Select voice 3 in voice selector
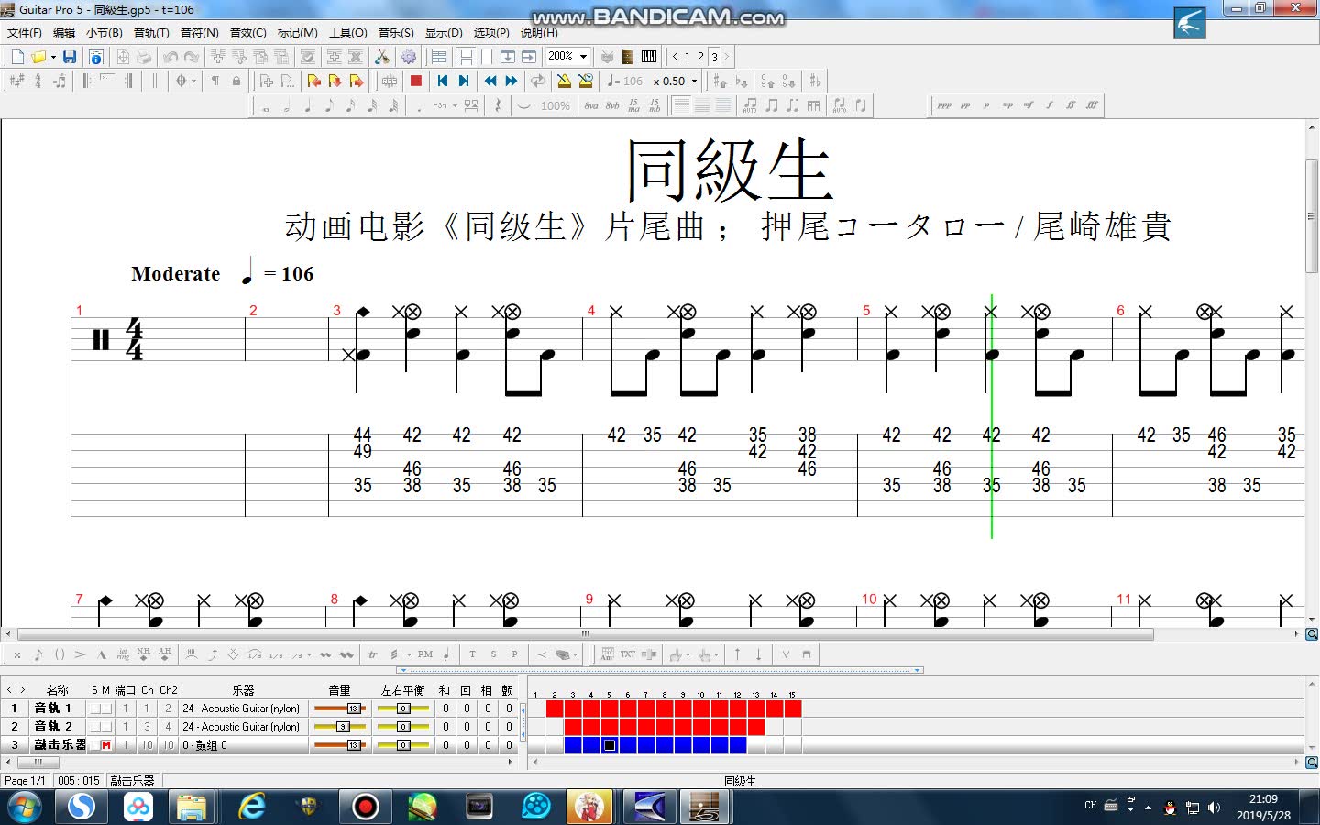 [715, 57]
